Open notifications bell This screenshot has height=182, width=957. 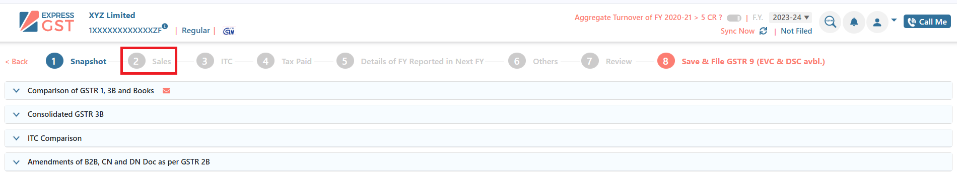coord(854,22)
